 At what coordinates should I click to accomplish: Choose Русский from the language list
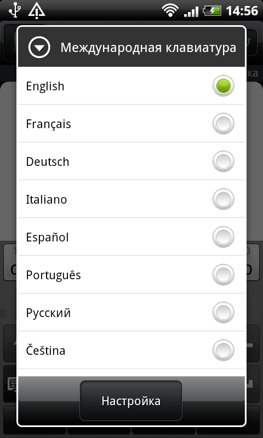pos(131,312)
